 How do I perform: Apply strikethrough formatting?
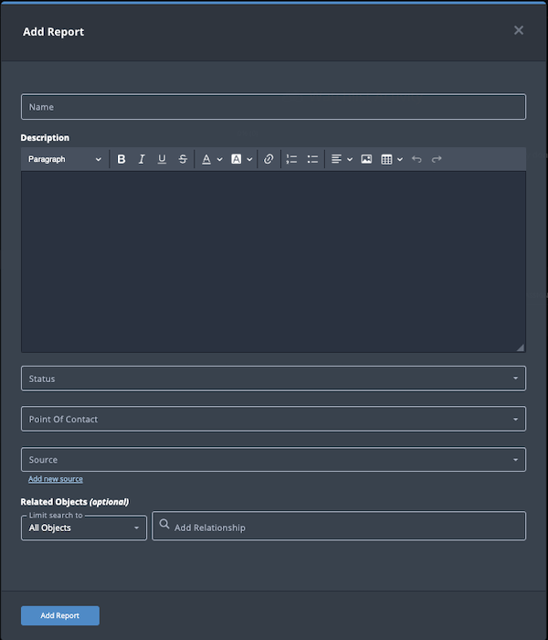183,159
